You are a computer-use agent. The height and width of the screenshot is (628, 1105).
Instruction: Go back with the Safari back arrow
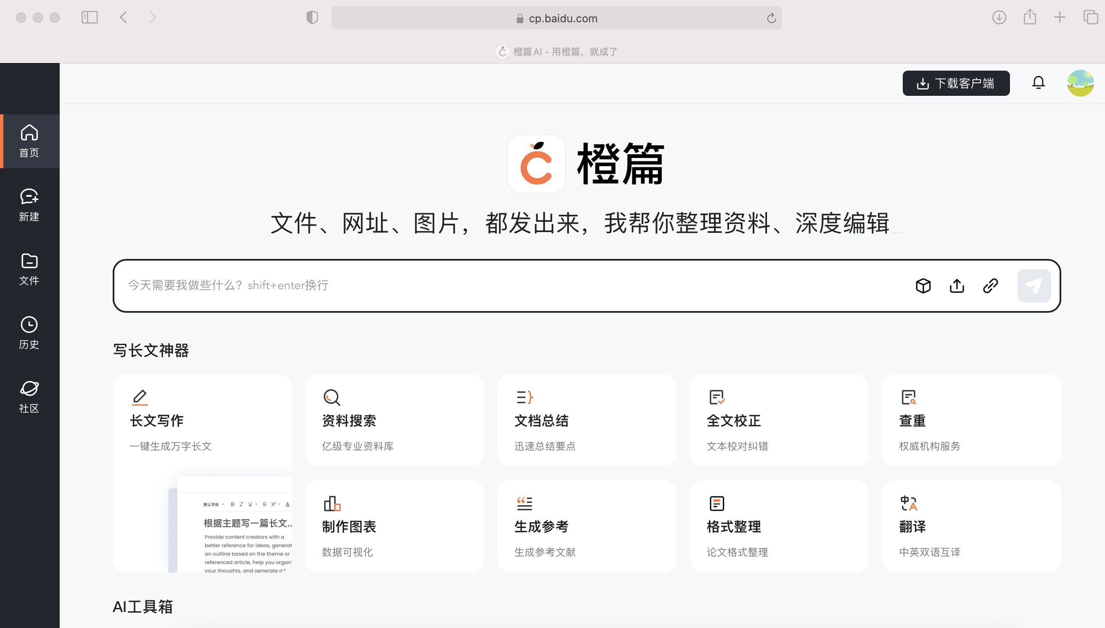click(x=124, y=17)
